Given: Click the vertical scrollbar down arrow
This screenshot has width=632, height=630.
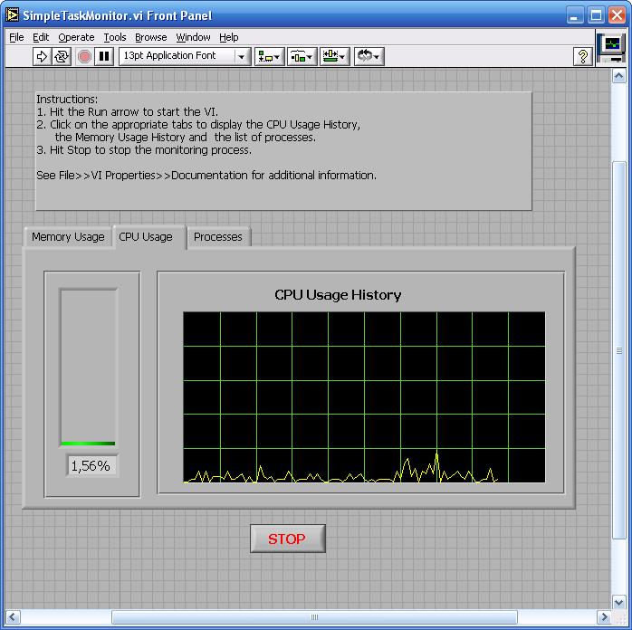Looking at the screenshot, I should pos(618,602).
